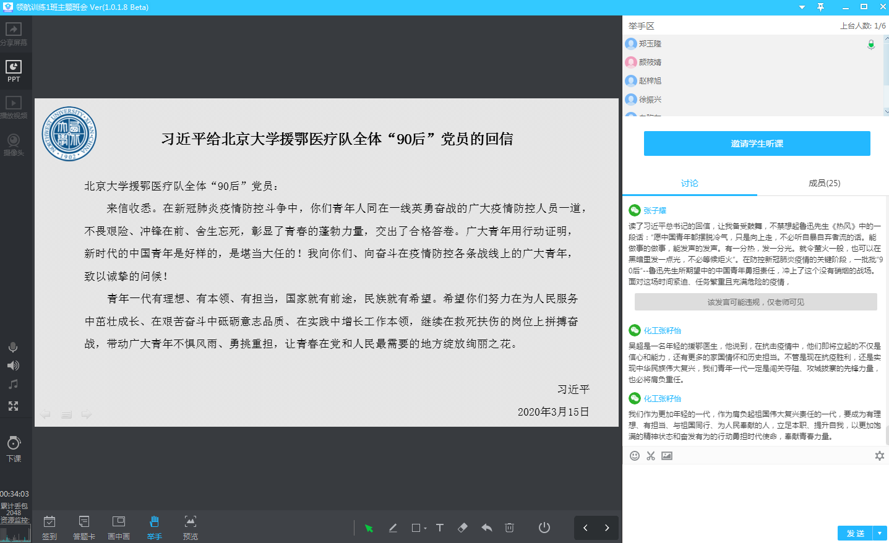
Task: Open the answer card (答题卡) tool
Action: (84, 527)
